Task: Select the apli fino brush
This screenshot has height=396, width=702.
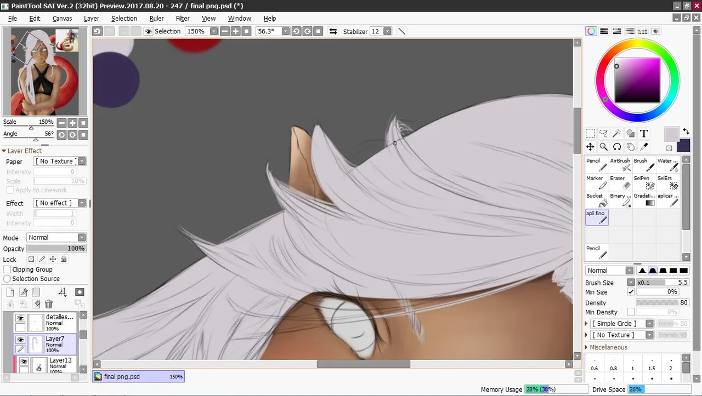Action: click(597, 217)
